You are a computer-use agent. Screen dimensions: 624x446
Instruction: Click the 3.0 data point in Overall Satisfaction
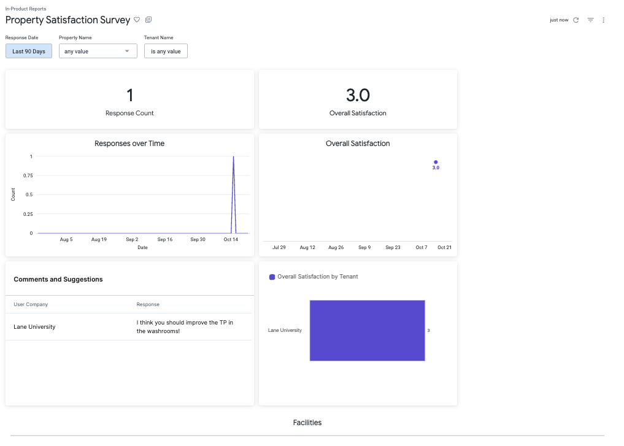[x=436, y=161]
